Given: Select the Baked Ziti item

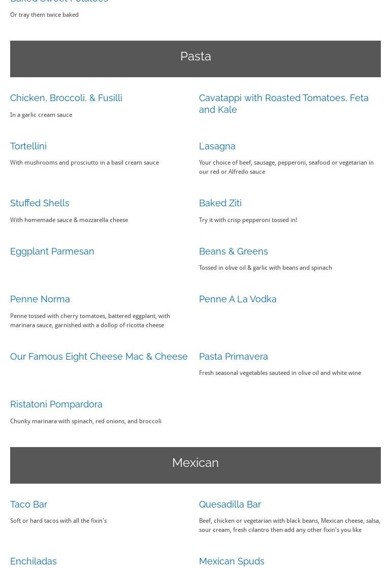Looking at the screenshot, I should (220, 203).
